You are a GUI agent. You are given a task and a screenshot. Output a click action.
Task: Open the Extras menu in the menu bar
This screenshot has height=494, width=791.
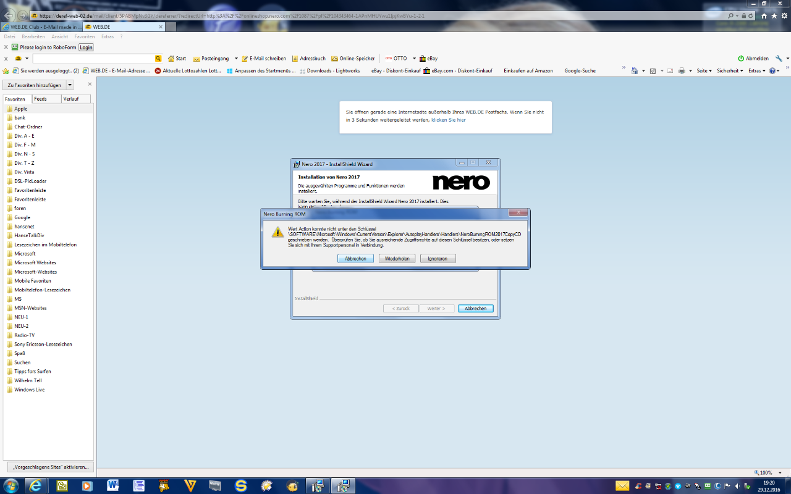(x=108, y=36)
